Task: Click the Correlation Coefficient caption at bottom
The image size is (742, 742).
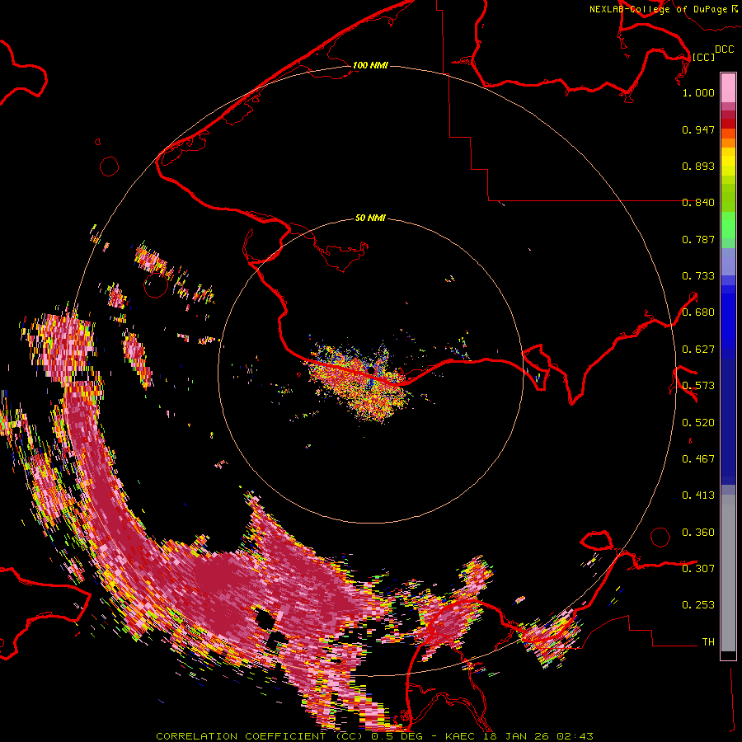Action: (x=374, y=736)
